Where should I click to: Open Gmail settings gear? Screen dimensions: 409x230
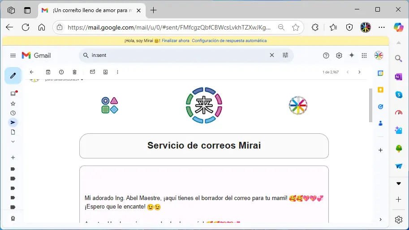pyautogui.click(x=339, y=55)
